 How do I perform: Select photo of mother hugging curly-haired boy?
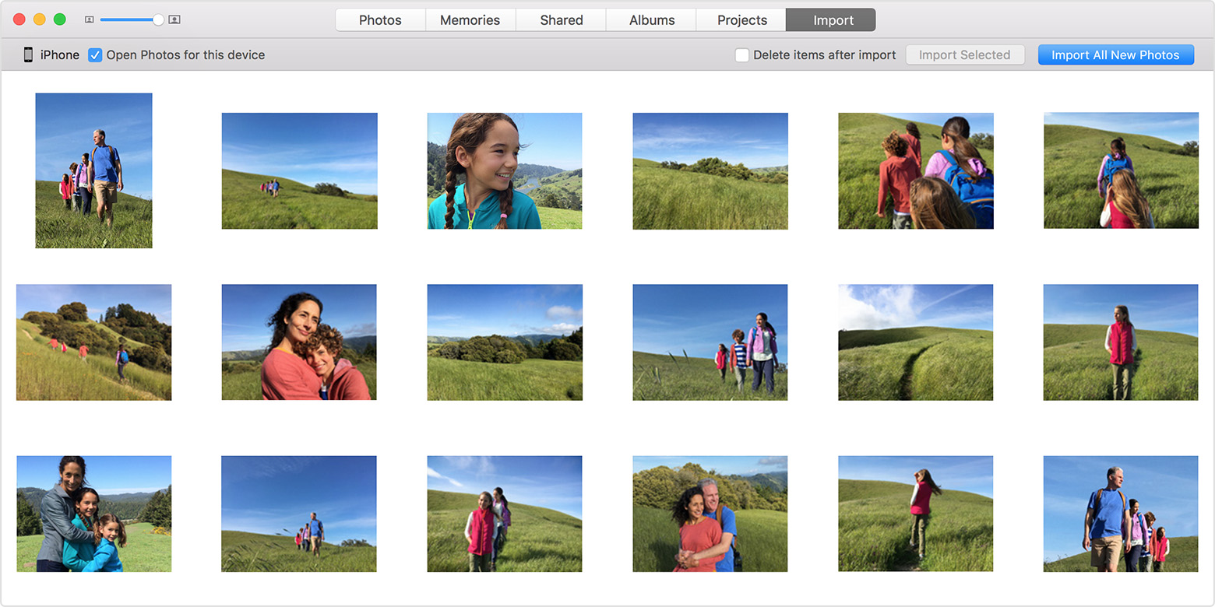(x=299, y=342)
